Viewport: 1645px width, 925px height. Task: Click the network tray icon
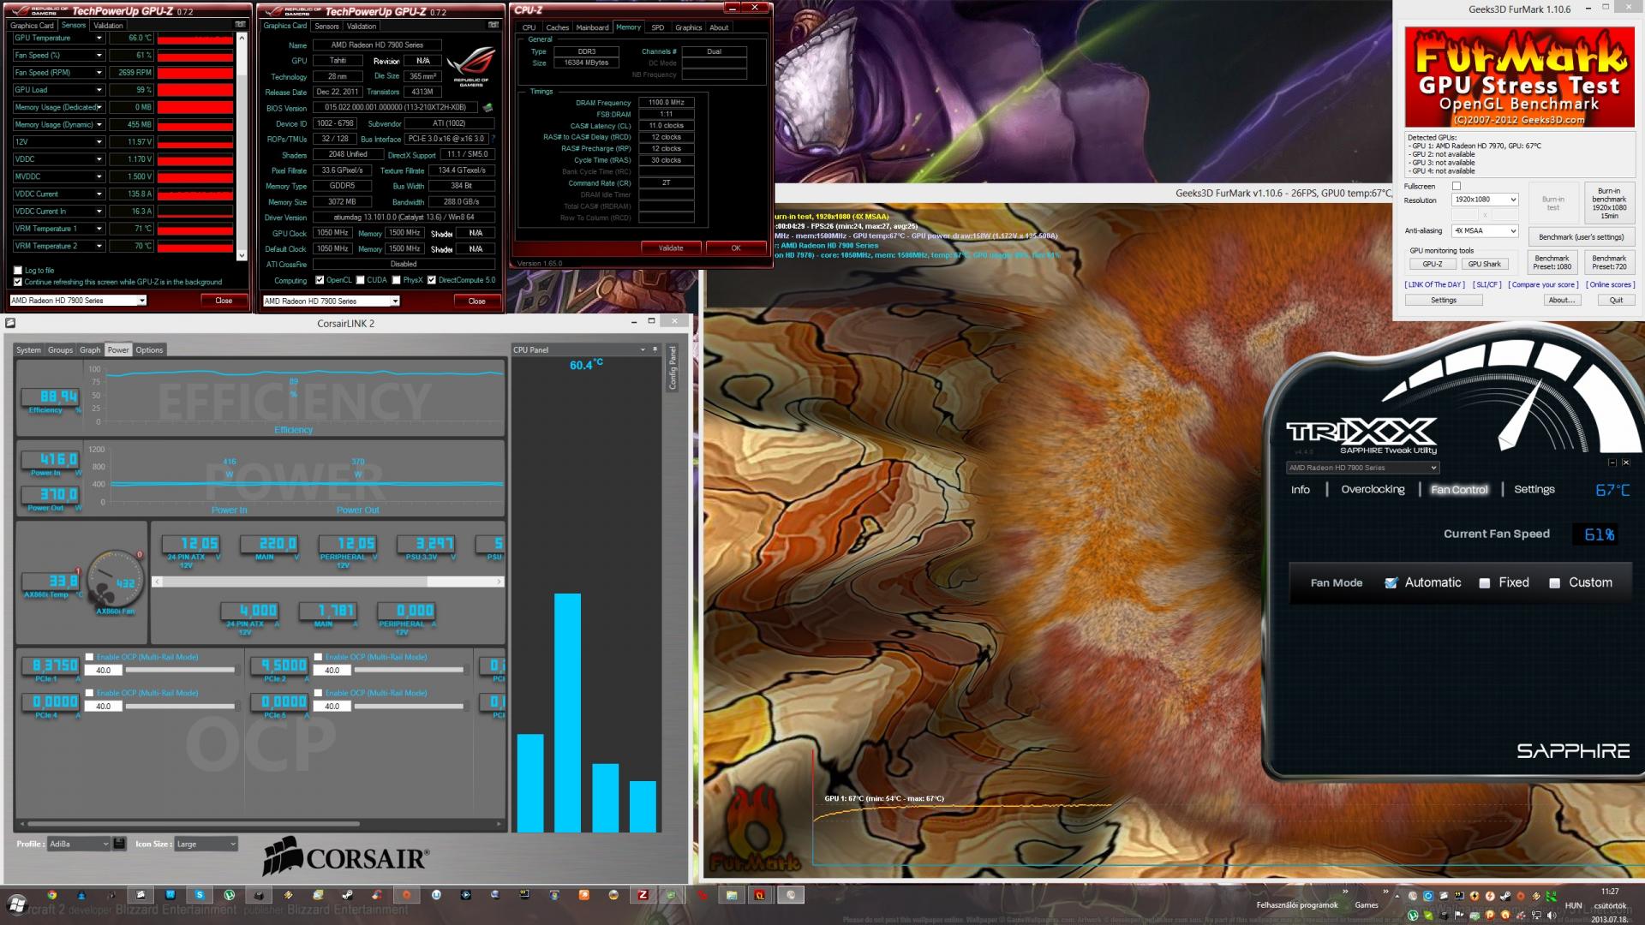pos(1536,916)
